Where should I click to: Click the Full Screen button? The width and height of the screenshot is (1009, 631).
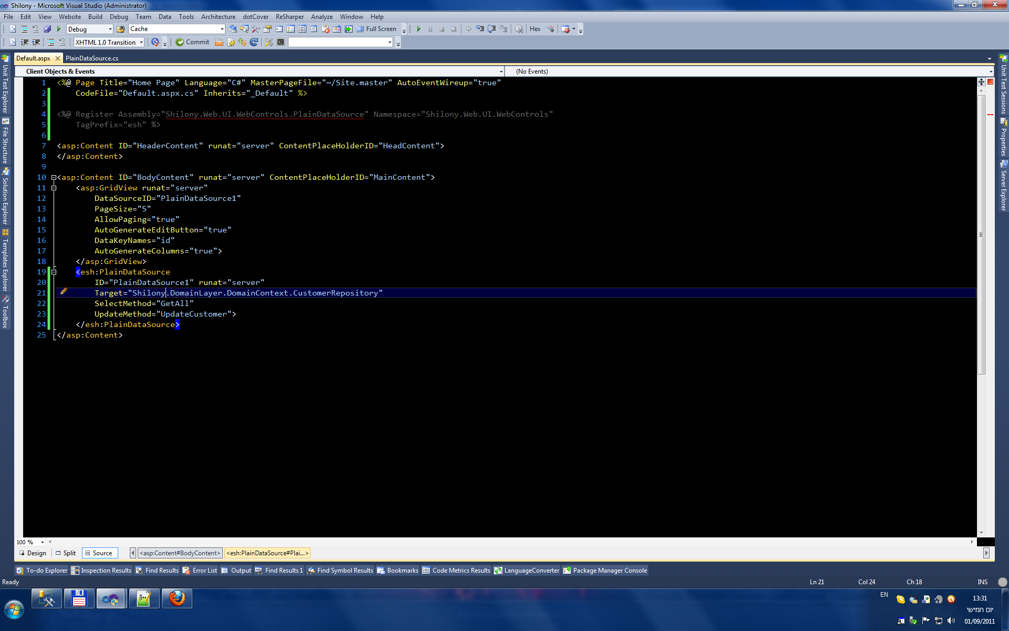coord(376,29)
